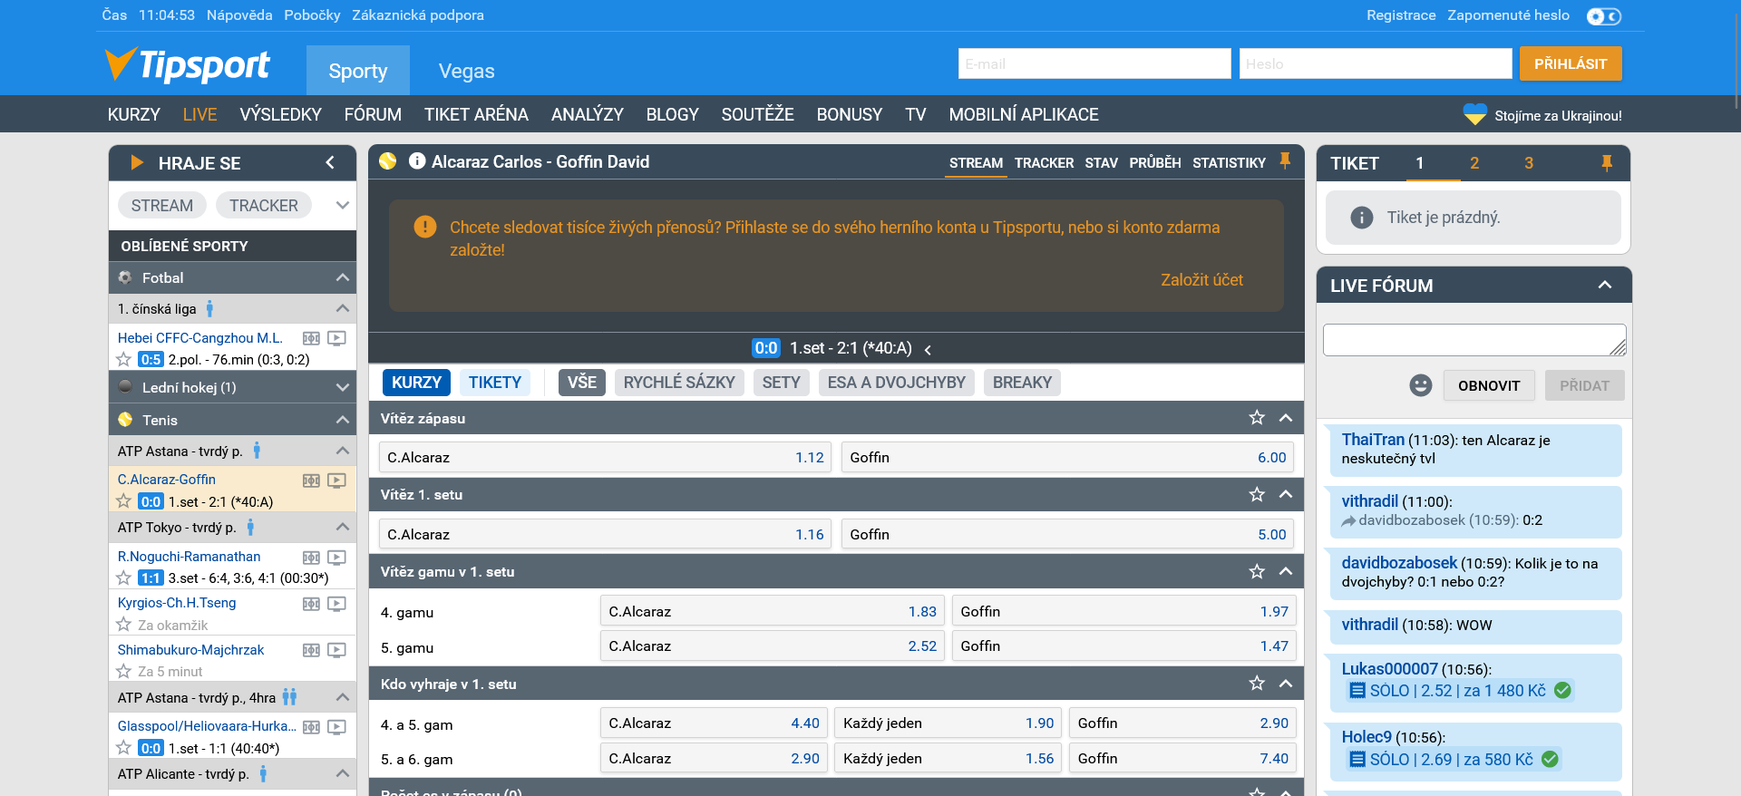The width and height of the screenshot is (1741, 796).
Task: Click the OBNOVIT forum button
Action: [x=1489, y=385]
